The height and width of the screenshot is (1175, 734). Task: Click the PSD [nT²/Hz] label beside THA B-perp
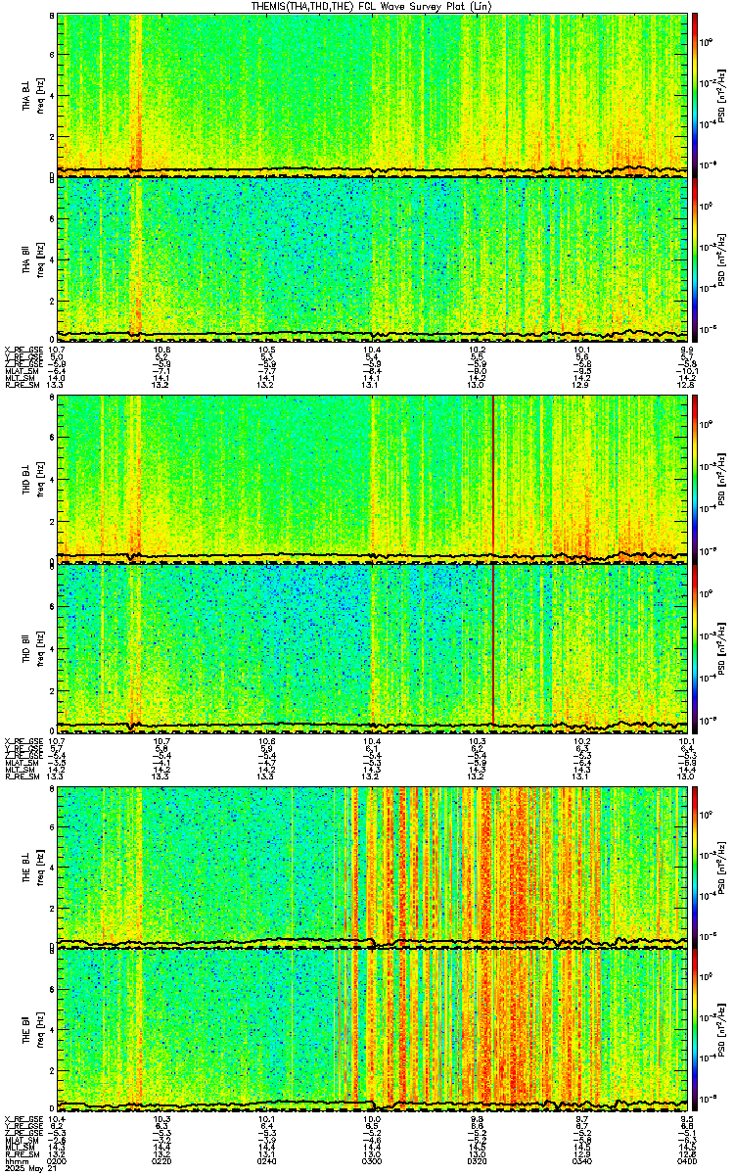(721, 95)
